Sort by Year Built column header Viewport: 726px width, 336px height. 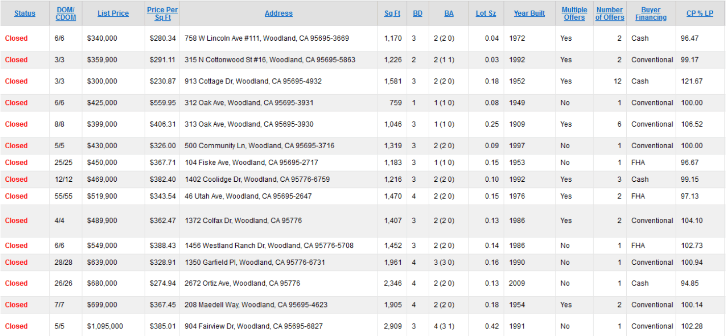tap(529, 13)
